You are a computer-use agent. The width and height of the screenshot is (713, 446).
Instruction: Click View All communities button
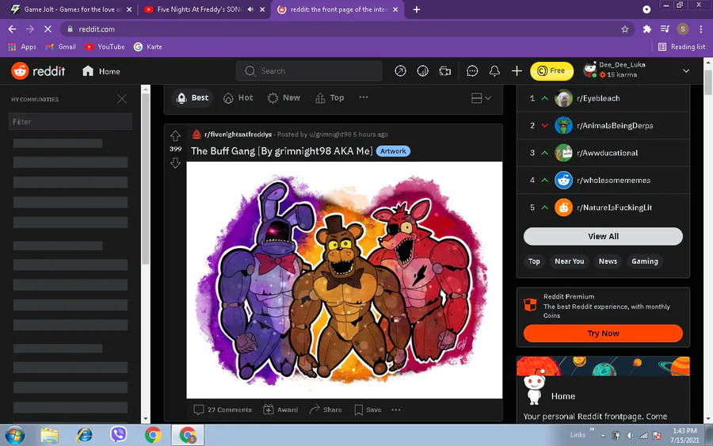[x=603, y=236]
